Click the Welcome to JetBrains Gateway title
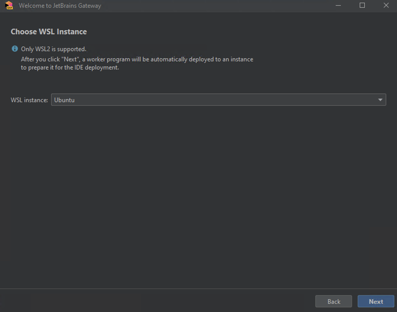 (x=60, y=5)
